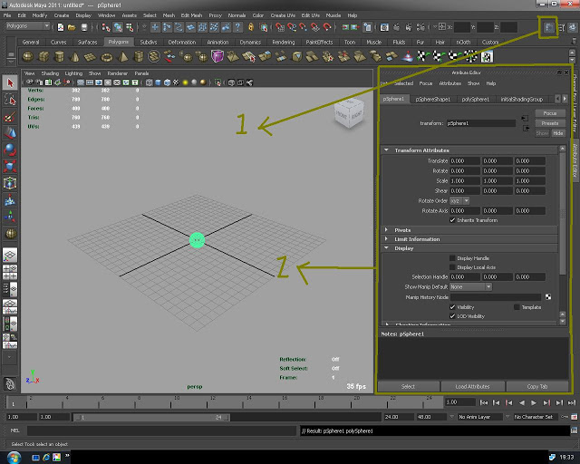
Task: Open the Edit Mesh menu
Action: (191, 15)
